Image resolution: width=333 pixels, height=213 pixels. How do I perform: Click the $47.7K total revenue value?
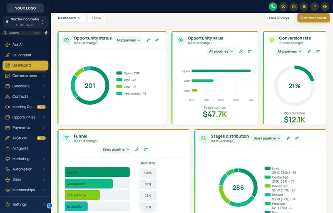[214, 114]
